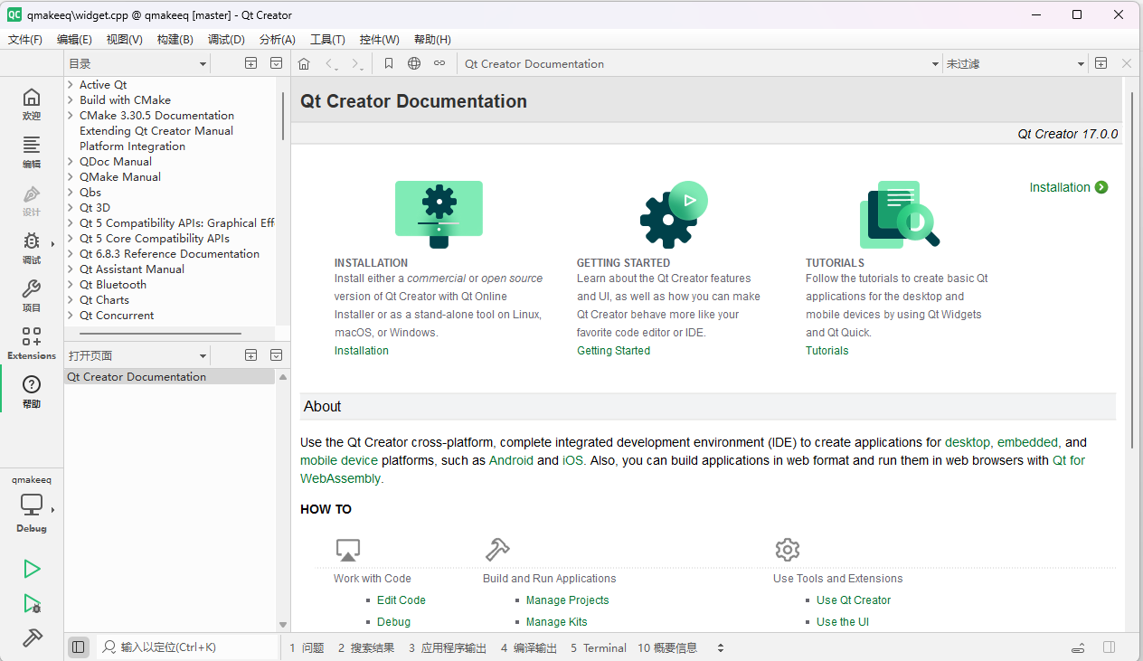Split the help viewer pane
The image size is (1143, 661).
(x=1100, y=63)
